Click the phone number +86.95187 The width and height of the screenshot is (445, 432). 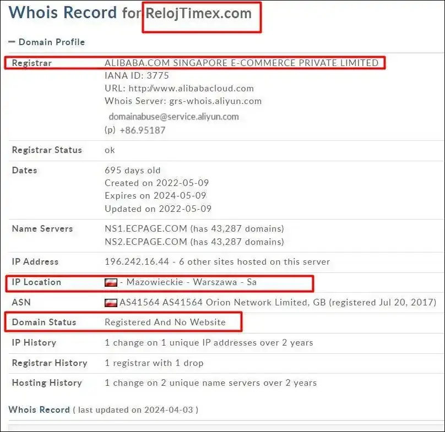coord(143,130)
